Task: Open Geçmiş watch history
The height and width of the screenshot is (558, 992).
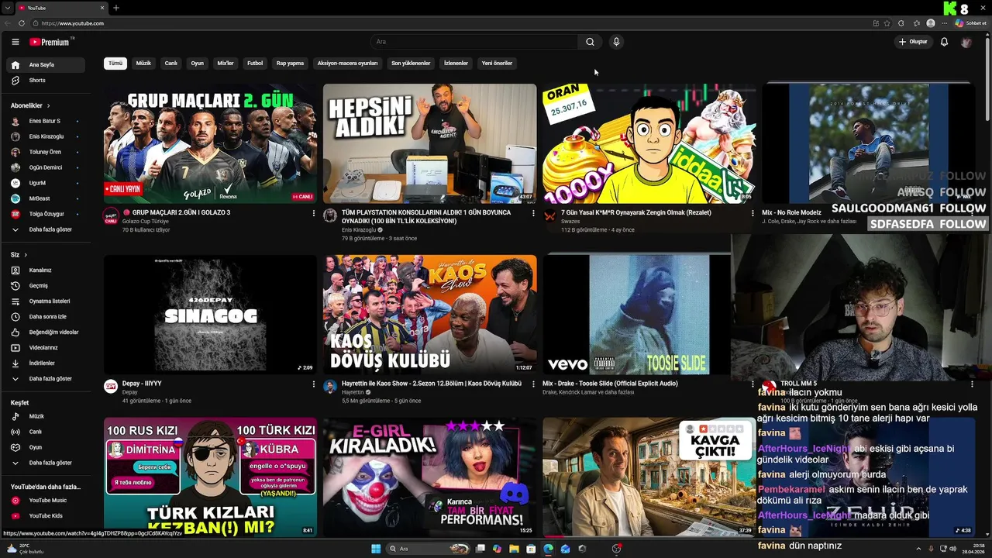Action: coord(46,286)
